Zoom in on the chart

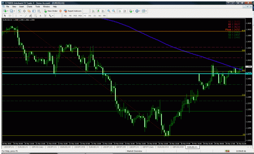pyautogui.click(x=109, y=11)
